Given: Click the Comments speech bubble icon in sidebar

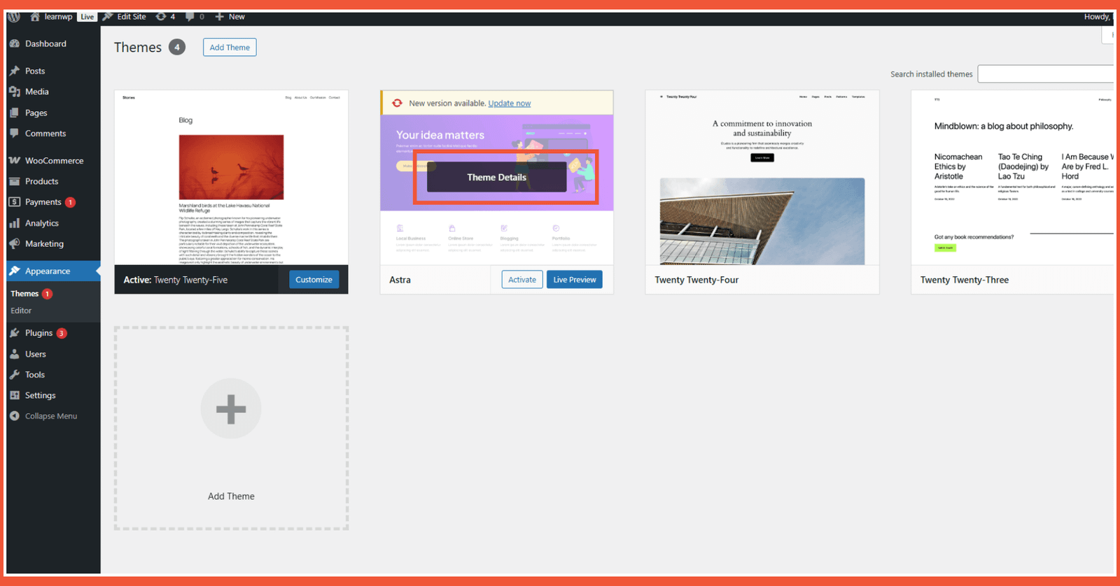Looking at the screenshot, I should click(15, 133).
